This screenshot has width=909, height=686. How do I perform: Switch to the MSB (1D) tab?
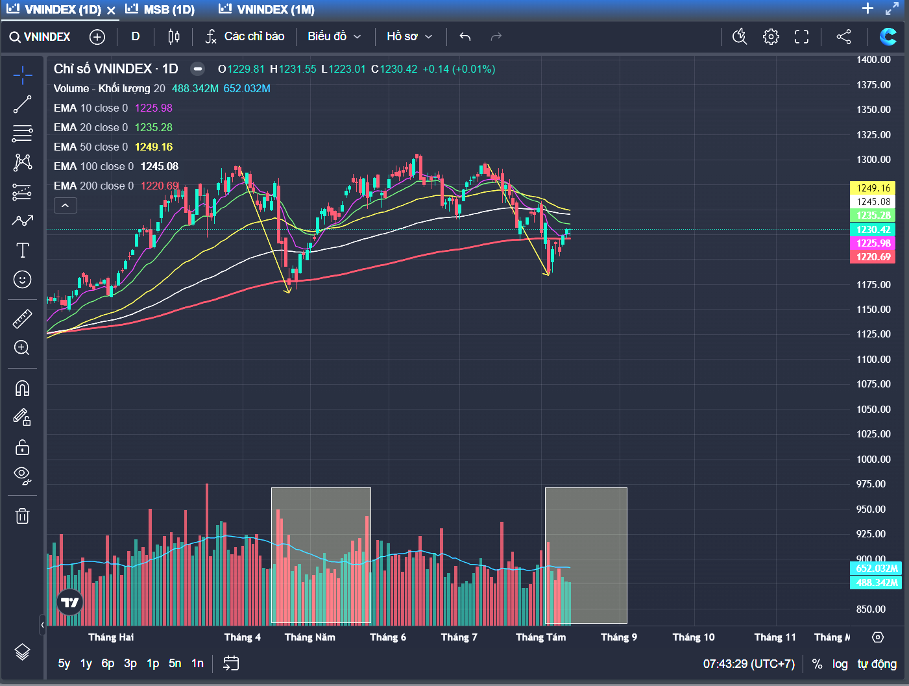(160, 10)
